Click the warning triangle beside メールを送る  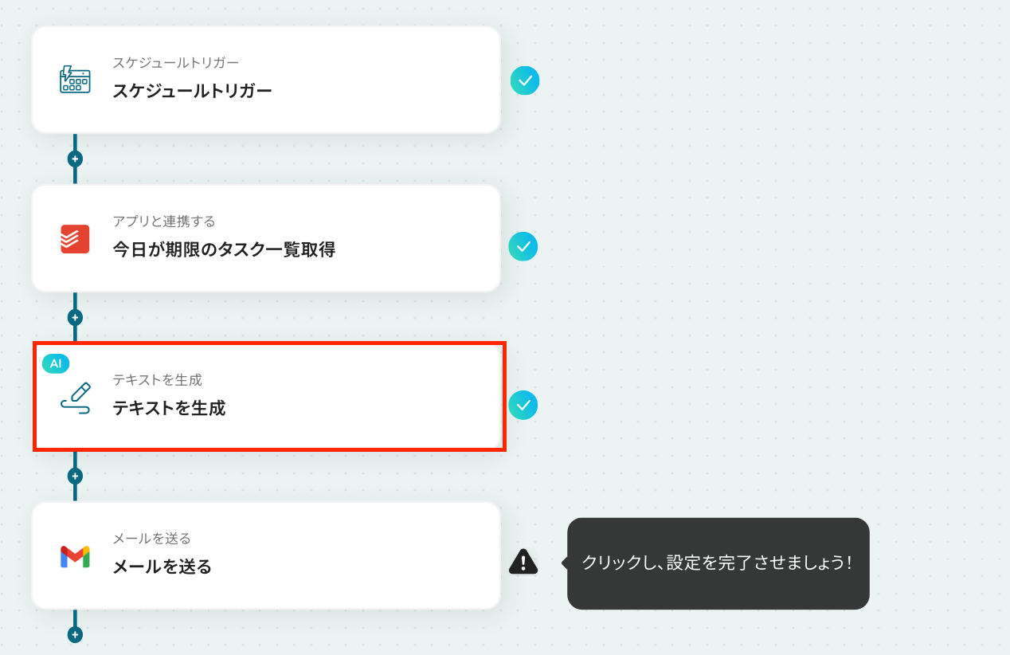[523, 562]
